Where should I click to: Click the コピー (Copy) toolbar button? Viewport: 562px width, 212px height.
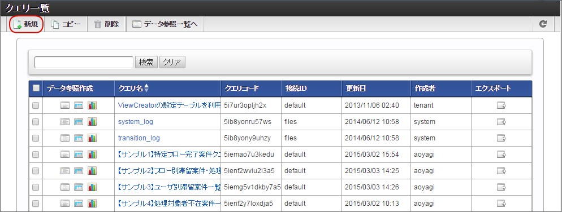(66, 25)
